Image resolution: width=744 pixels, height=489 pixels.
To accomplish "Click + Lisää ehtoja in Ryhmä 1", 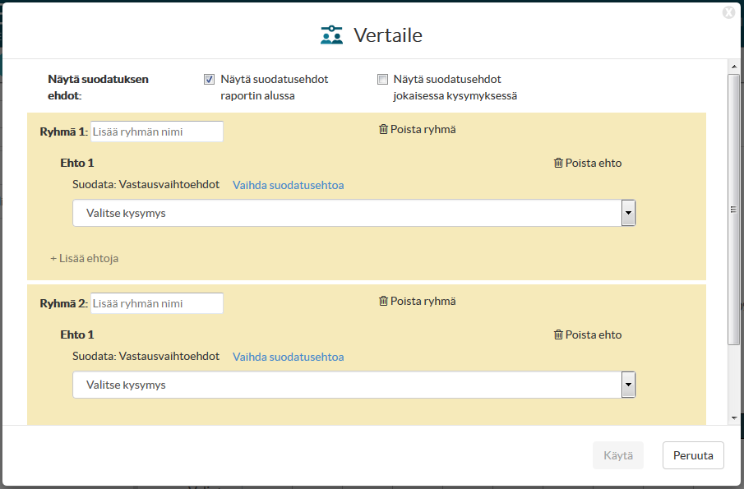I will tap(85, 259).
